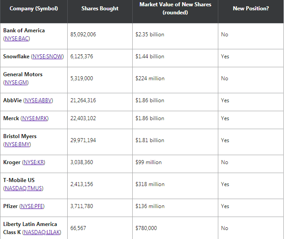Select the $1.44 billion market value cell

pos(150,56)
